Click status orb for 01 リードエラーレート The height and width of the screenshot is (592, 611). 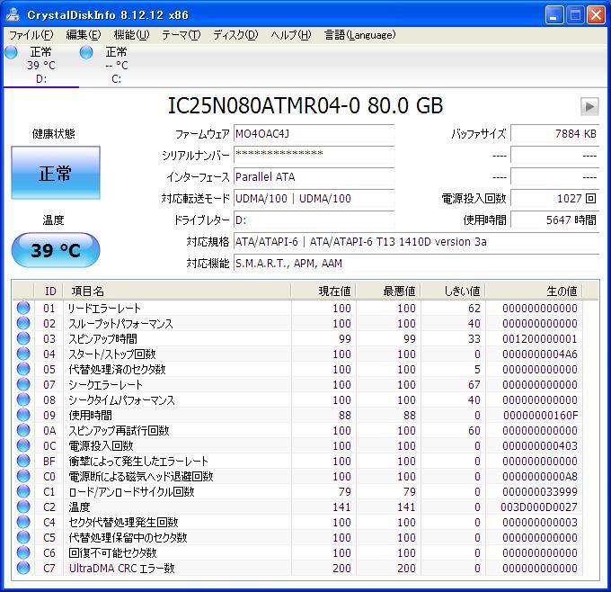[23, 309]
